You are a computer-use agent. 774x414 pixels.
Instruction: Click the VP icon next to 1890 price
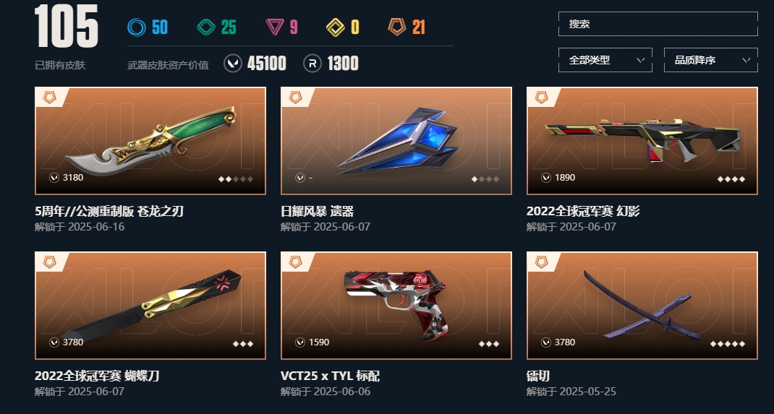click(546, 178)
